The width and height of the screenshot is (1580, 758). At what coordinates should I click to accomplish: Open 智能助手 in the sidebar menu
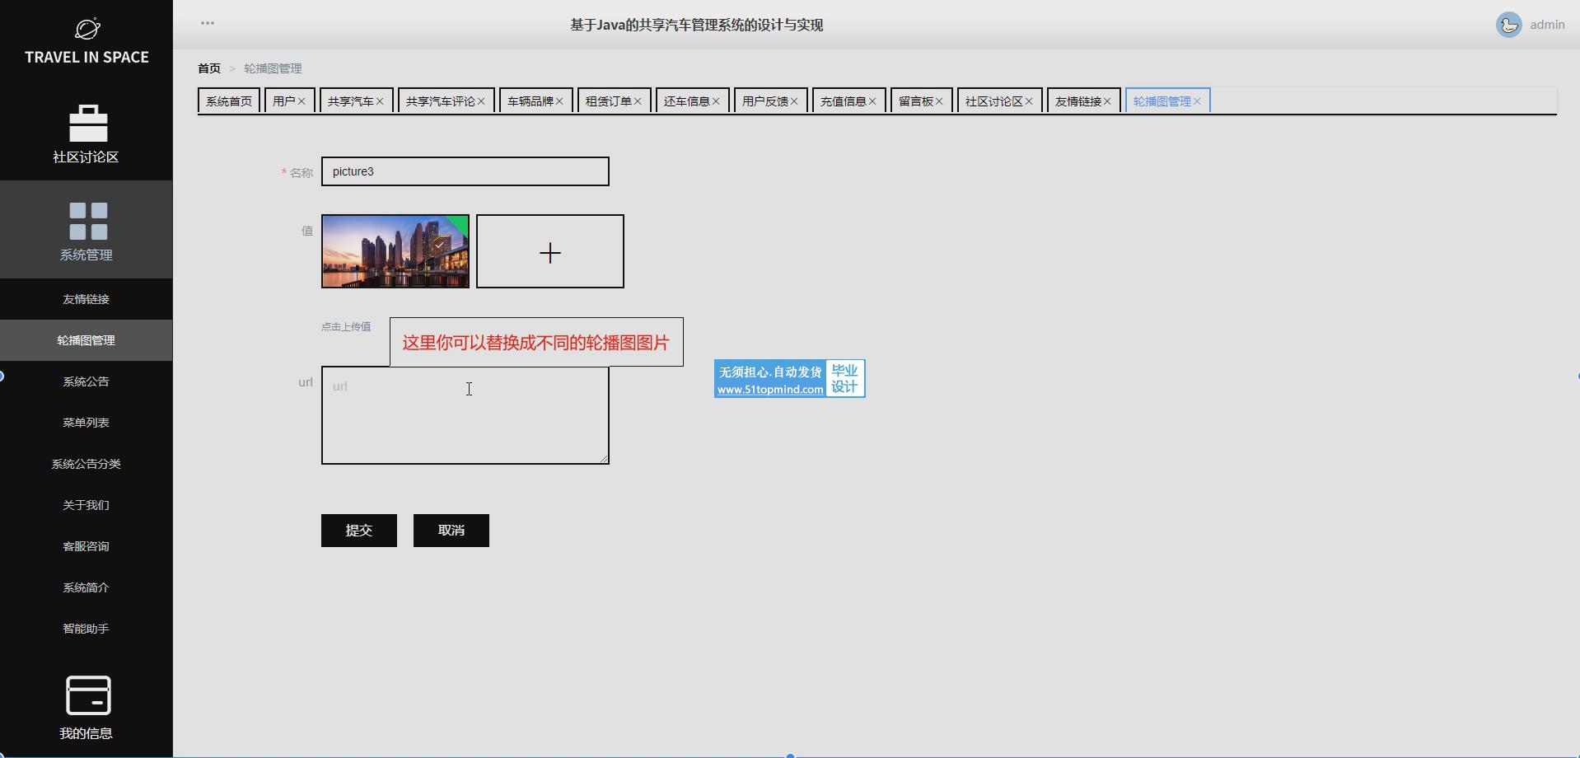tap(86, 629)
